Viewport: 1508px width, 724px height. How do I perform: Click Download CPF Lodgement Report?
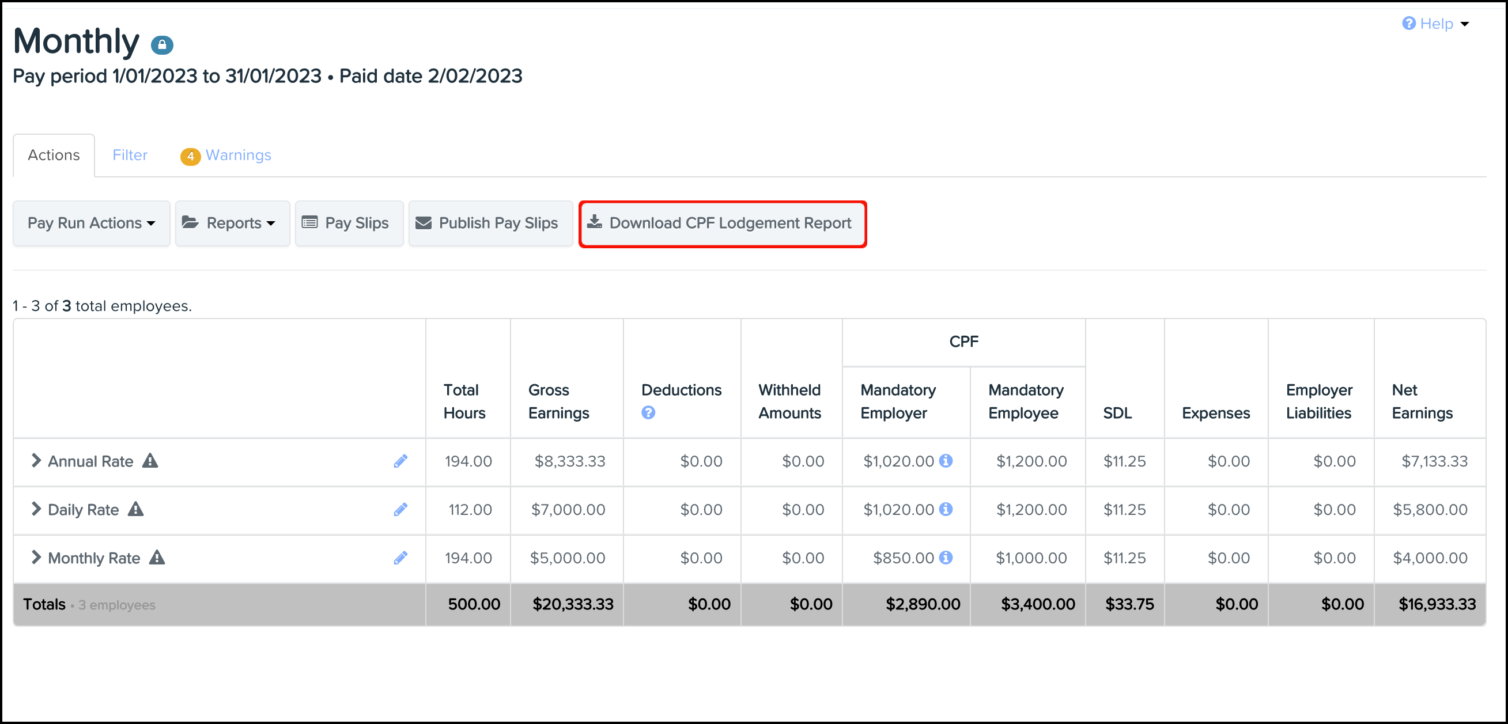tap(722, 223)
